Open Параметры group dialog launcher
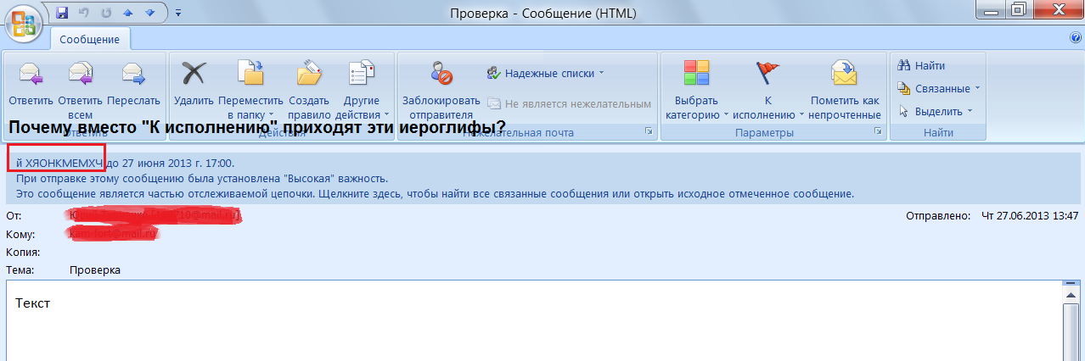 [878, 132]
